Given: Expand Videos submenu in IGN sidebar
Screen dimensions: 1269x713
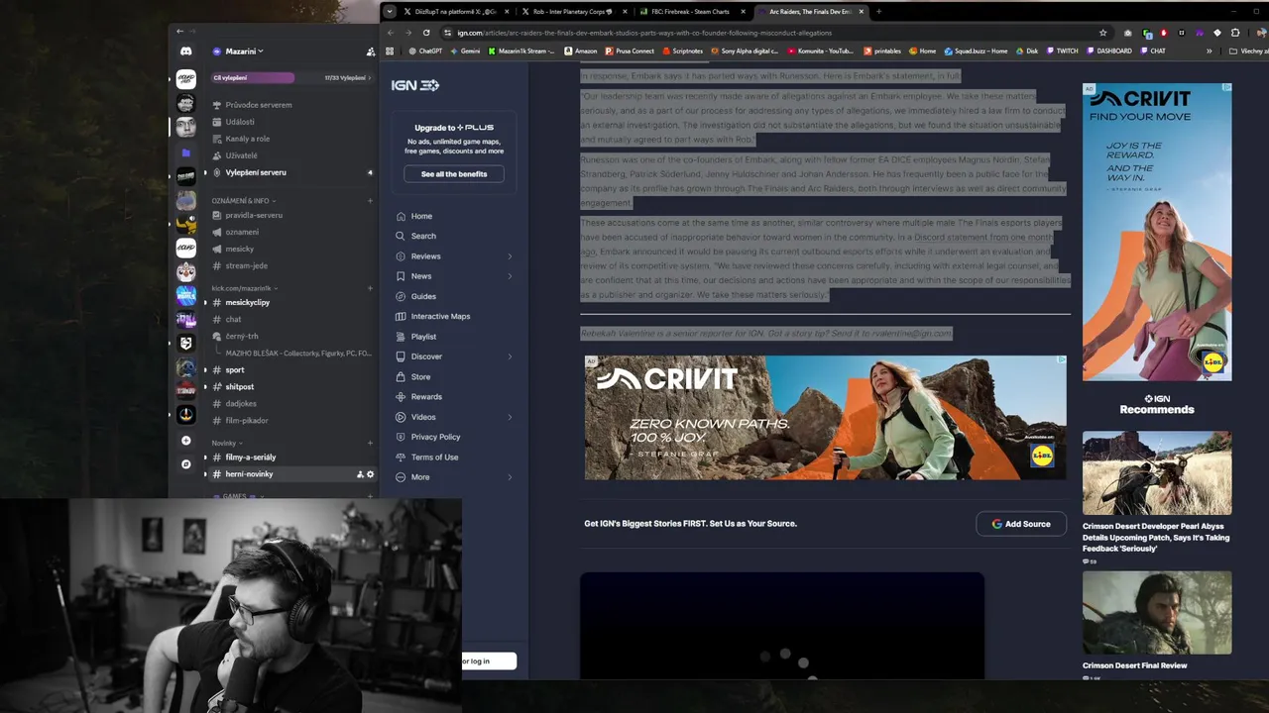Looking at the screenshot, I should point(510,417).
